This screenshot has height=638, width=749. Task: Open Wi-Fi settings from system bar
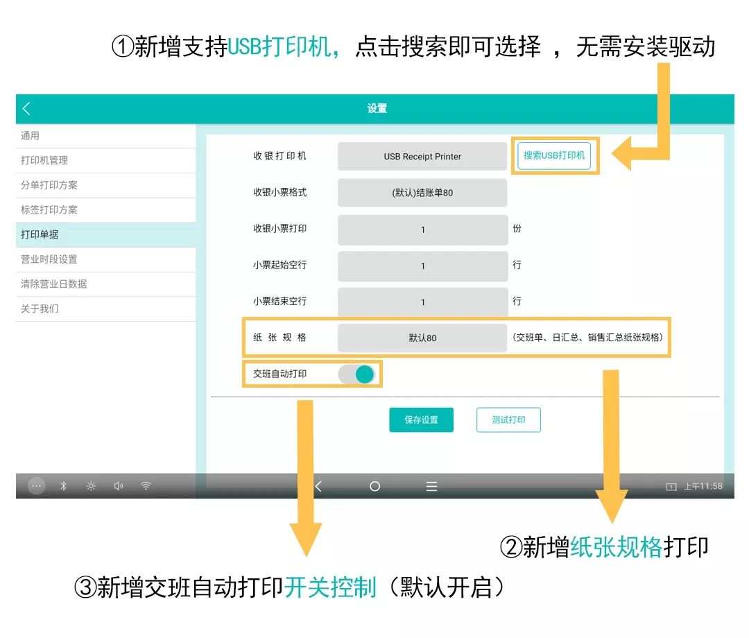tap(146, 486)
